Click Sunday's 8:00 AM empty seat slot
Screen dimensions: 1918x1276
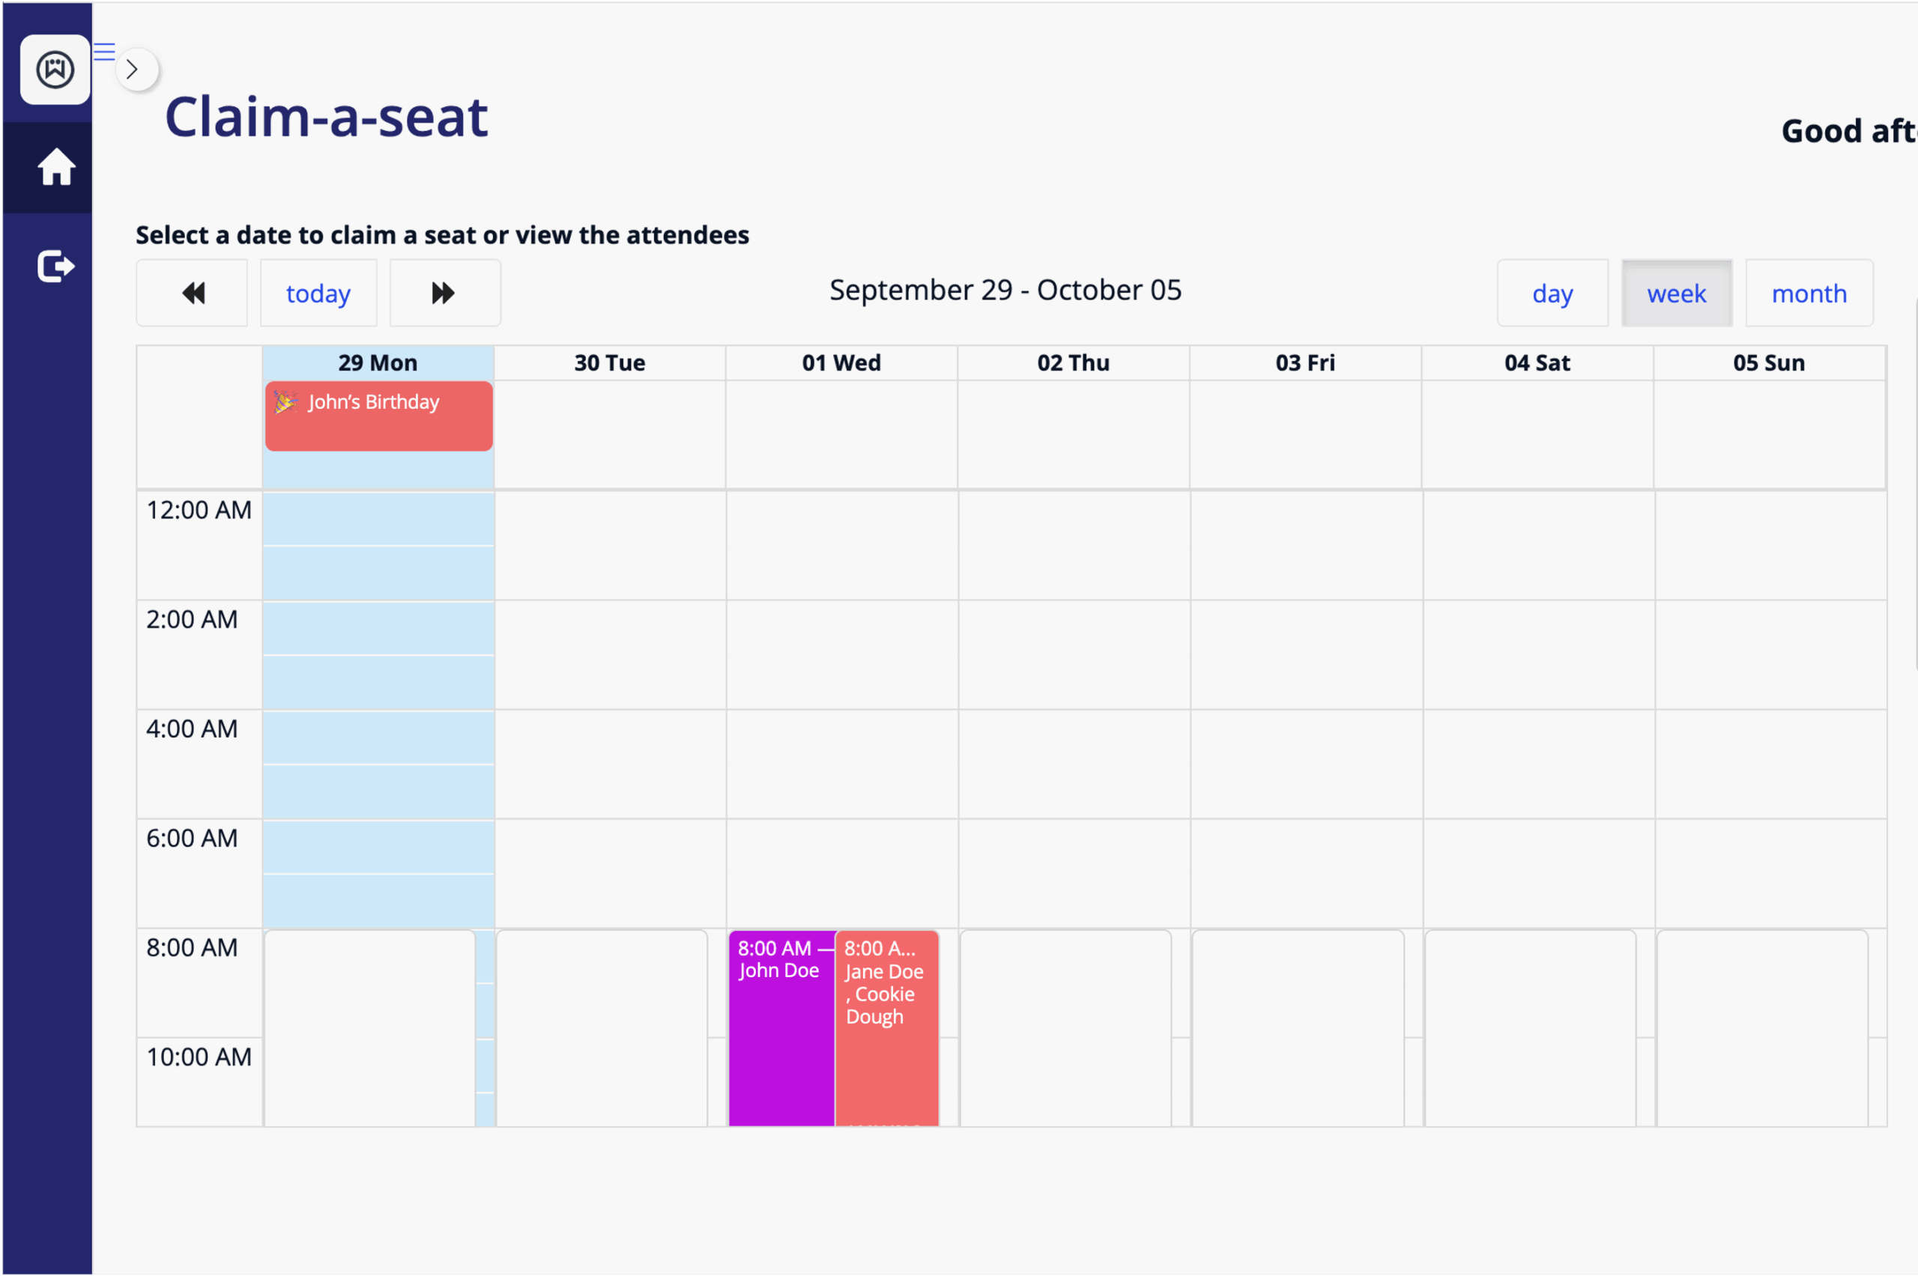click(x=1761, y=1027)
